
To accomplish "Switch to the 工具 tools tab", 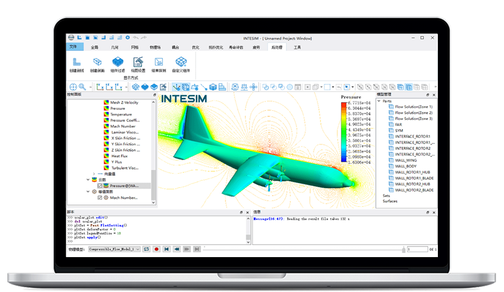I will pos(298,47).
